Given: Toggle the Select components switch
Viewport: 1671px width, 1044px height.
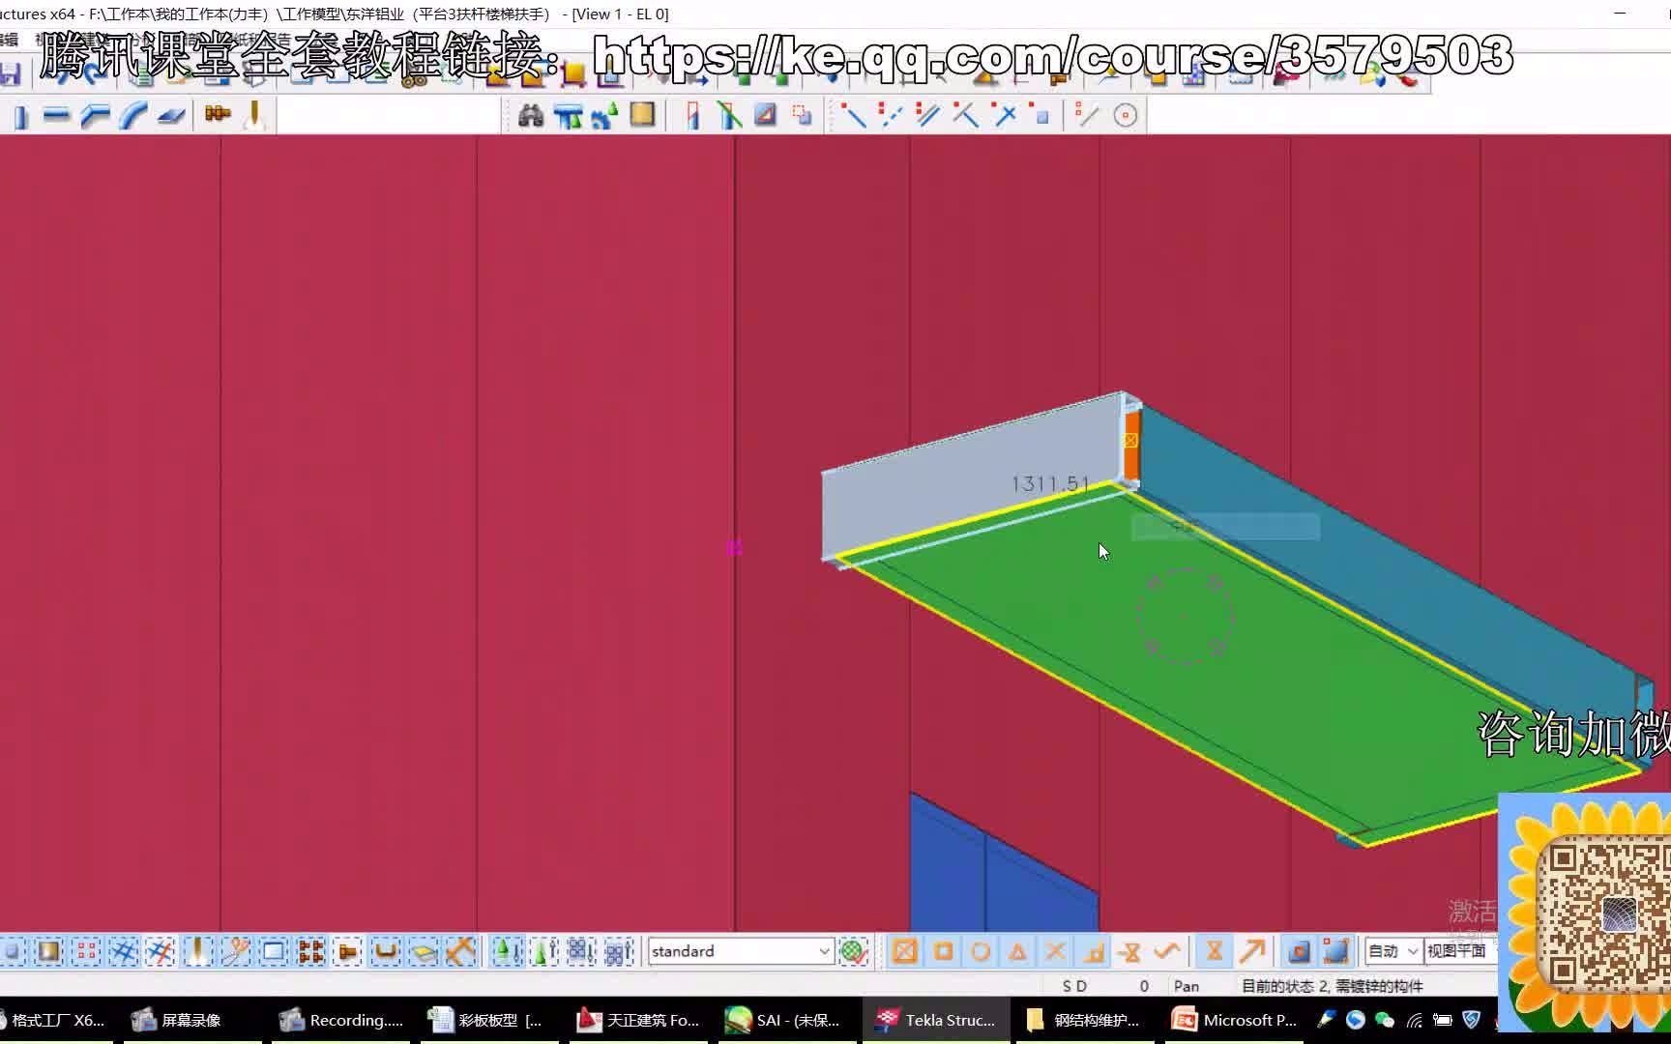Looking at the screenshot, I should click(x=505, y=952).
